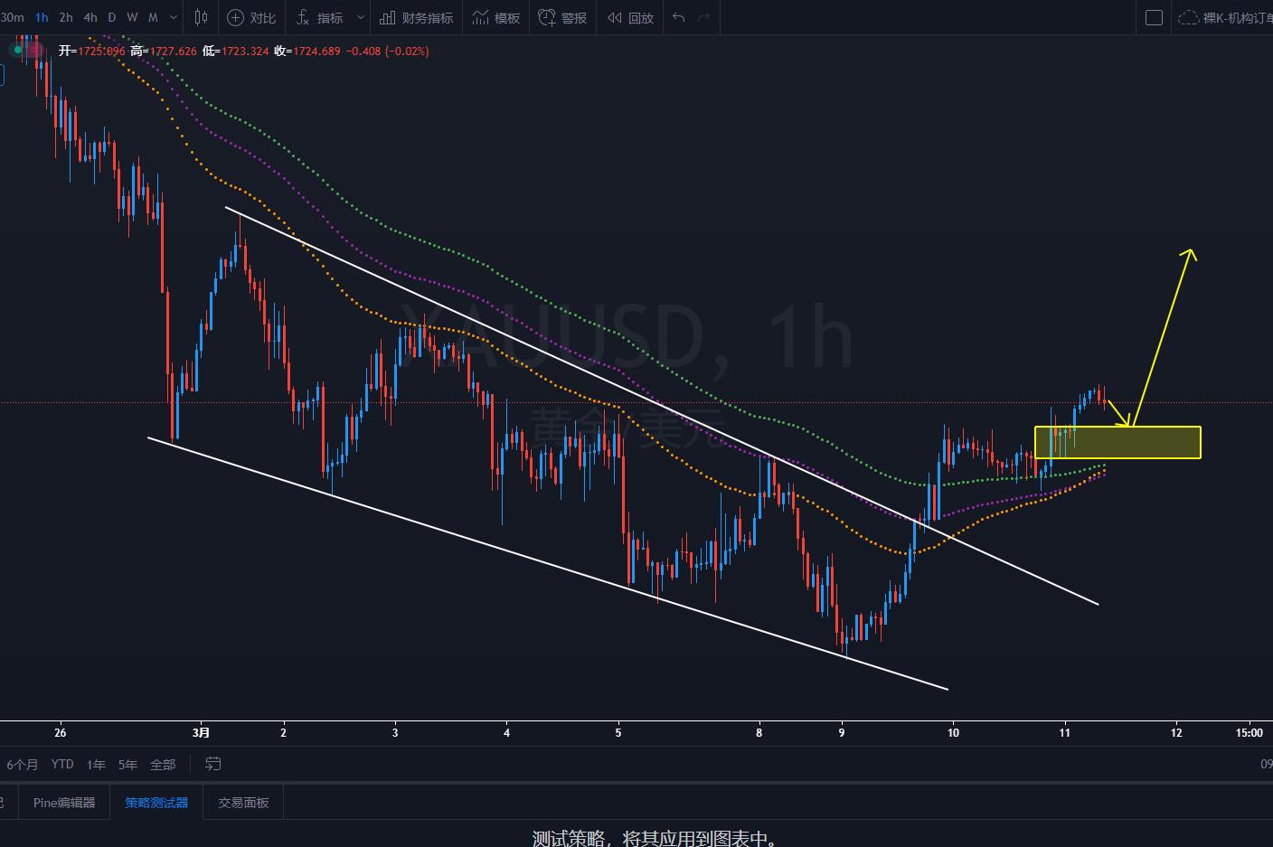Redo the chart action
1273x847 pixels.
click(x=704, y=17)
